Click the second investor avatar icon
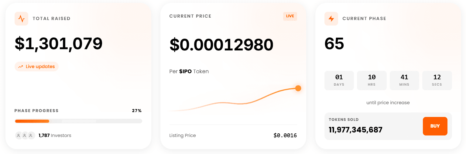 25,135
